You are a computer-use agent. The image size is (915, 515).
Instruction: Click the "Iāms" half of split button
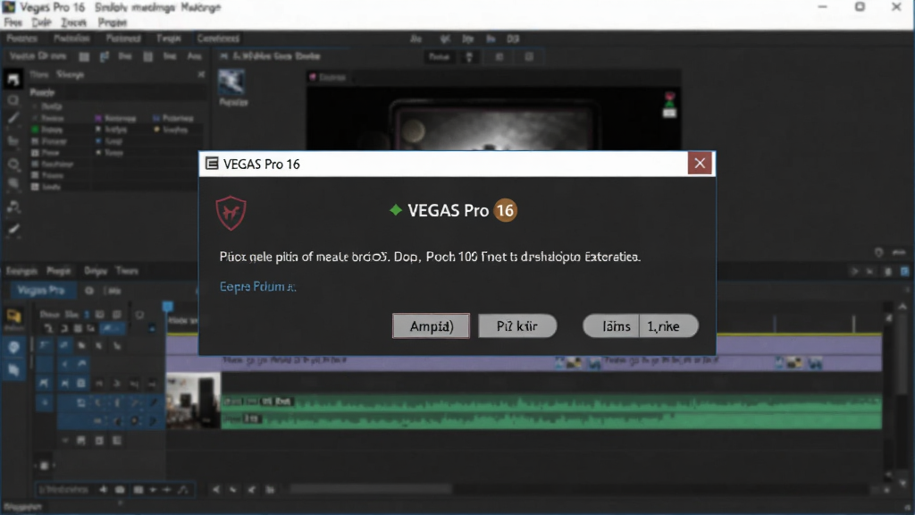[x=611, y=325]
